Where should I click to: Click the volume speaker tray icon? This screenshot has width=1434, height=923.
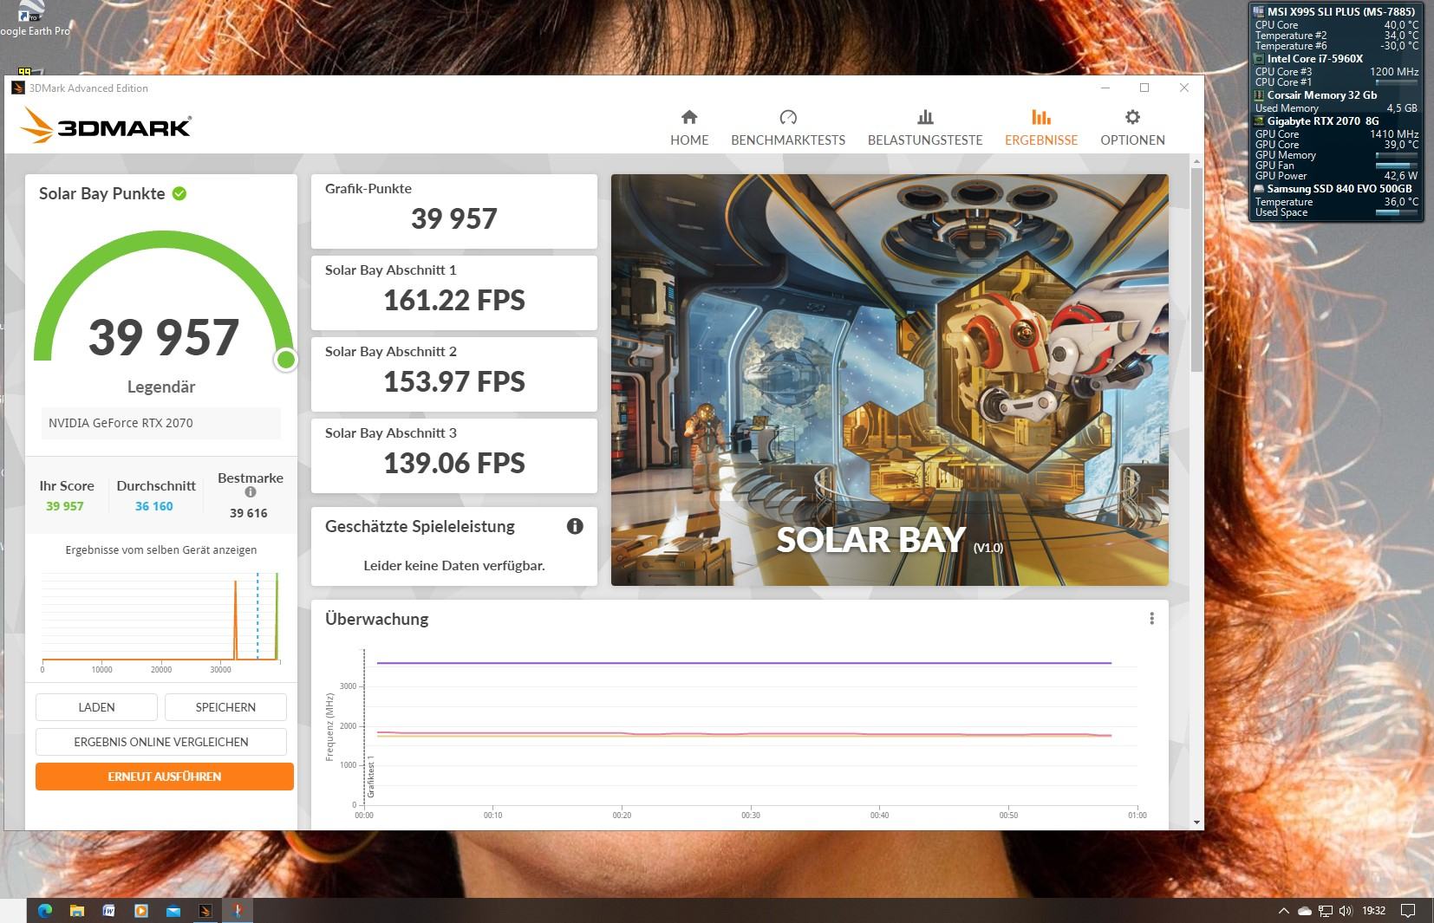(1346, 911)
